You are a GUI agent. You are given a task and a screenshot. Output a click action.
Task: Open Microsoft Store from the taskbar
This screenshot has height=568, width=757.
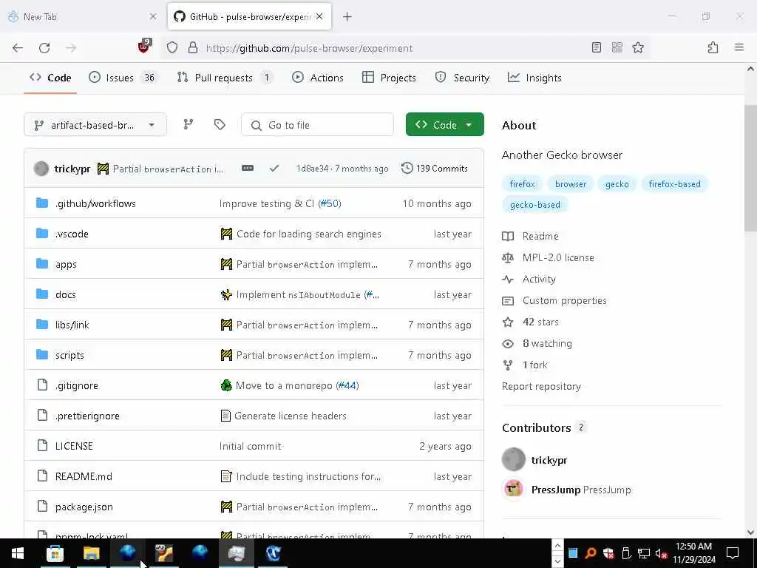tap(55, 553)
